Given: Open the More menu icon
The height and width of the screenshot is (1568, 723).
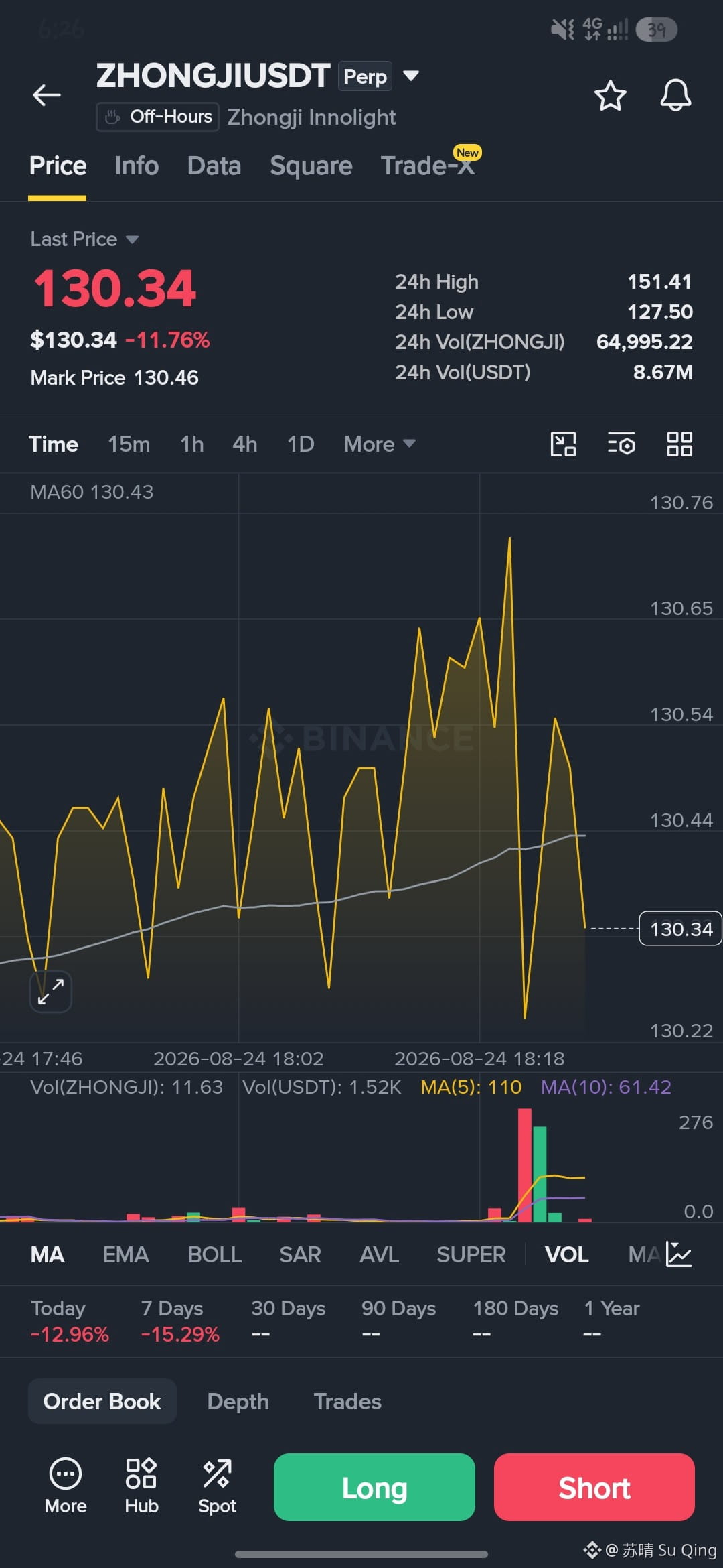Looking at the screenshot, I should click(66, 1486).
